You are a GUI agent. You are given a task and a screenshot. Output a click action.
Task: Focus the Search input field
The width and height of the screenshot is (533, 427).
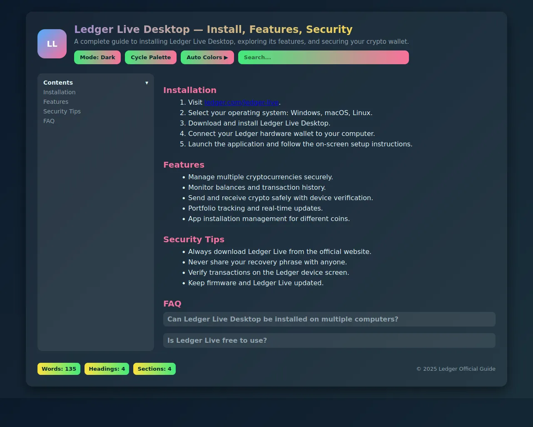pos(324,58)
